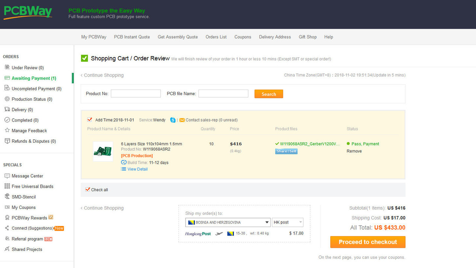Image resolution: width=476 pixels, height=268 pixels.
Task: Open the Awaiting Payment (1) sidebar entry
Action: (x=34, y=78)
